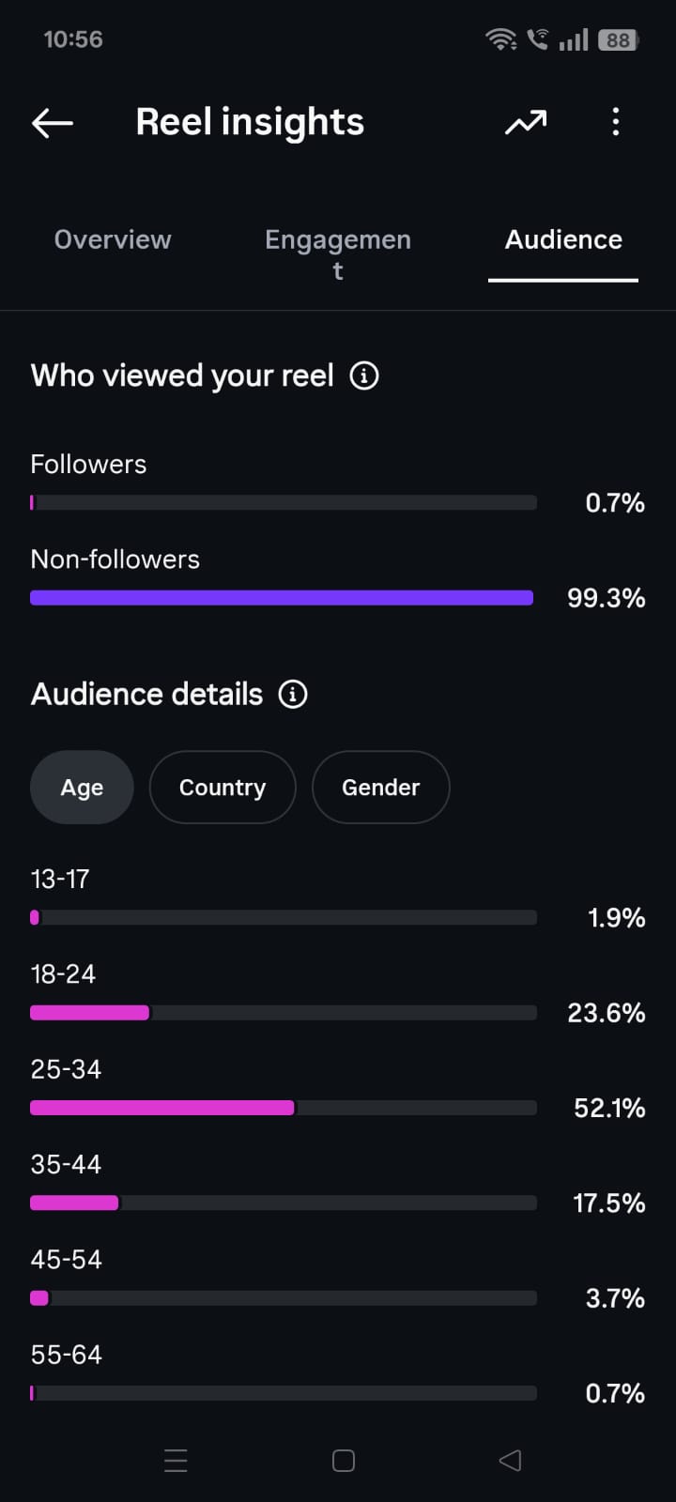Viewport: 676px width, 1502px height.
Task: Switch to the Overview tab
Action: pos(113,240)
